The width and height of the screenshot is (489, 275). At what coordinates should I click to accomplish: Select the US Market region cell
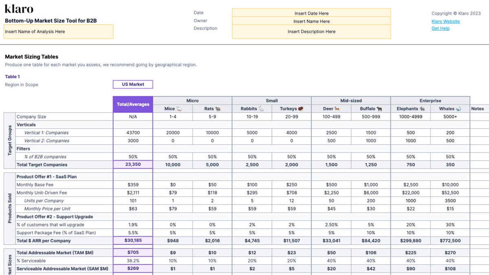(133, 84)
